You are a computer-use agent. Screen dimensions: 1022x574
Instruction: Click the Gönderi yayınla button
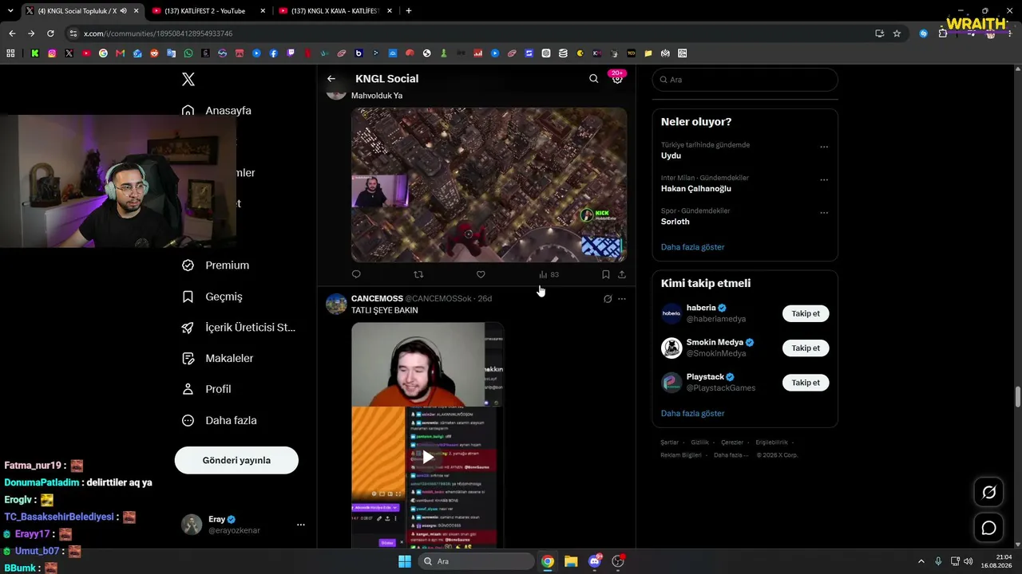click(236, 460)
